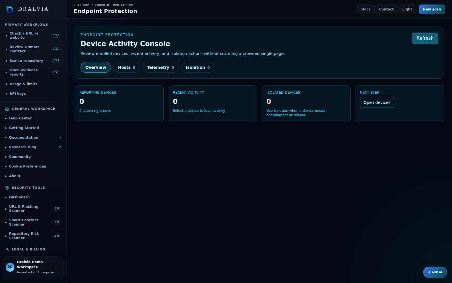Open Getting Started guide

point(33,128)
